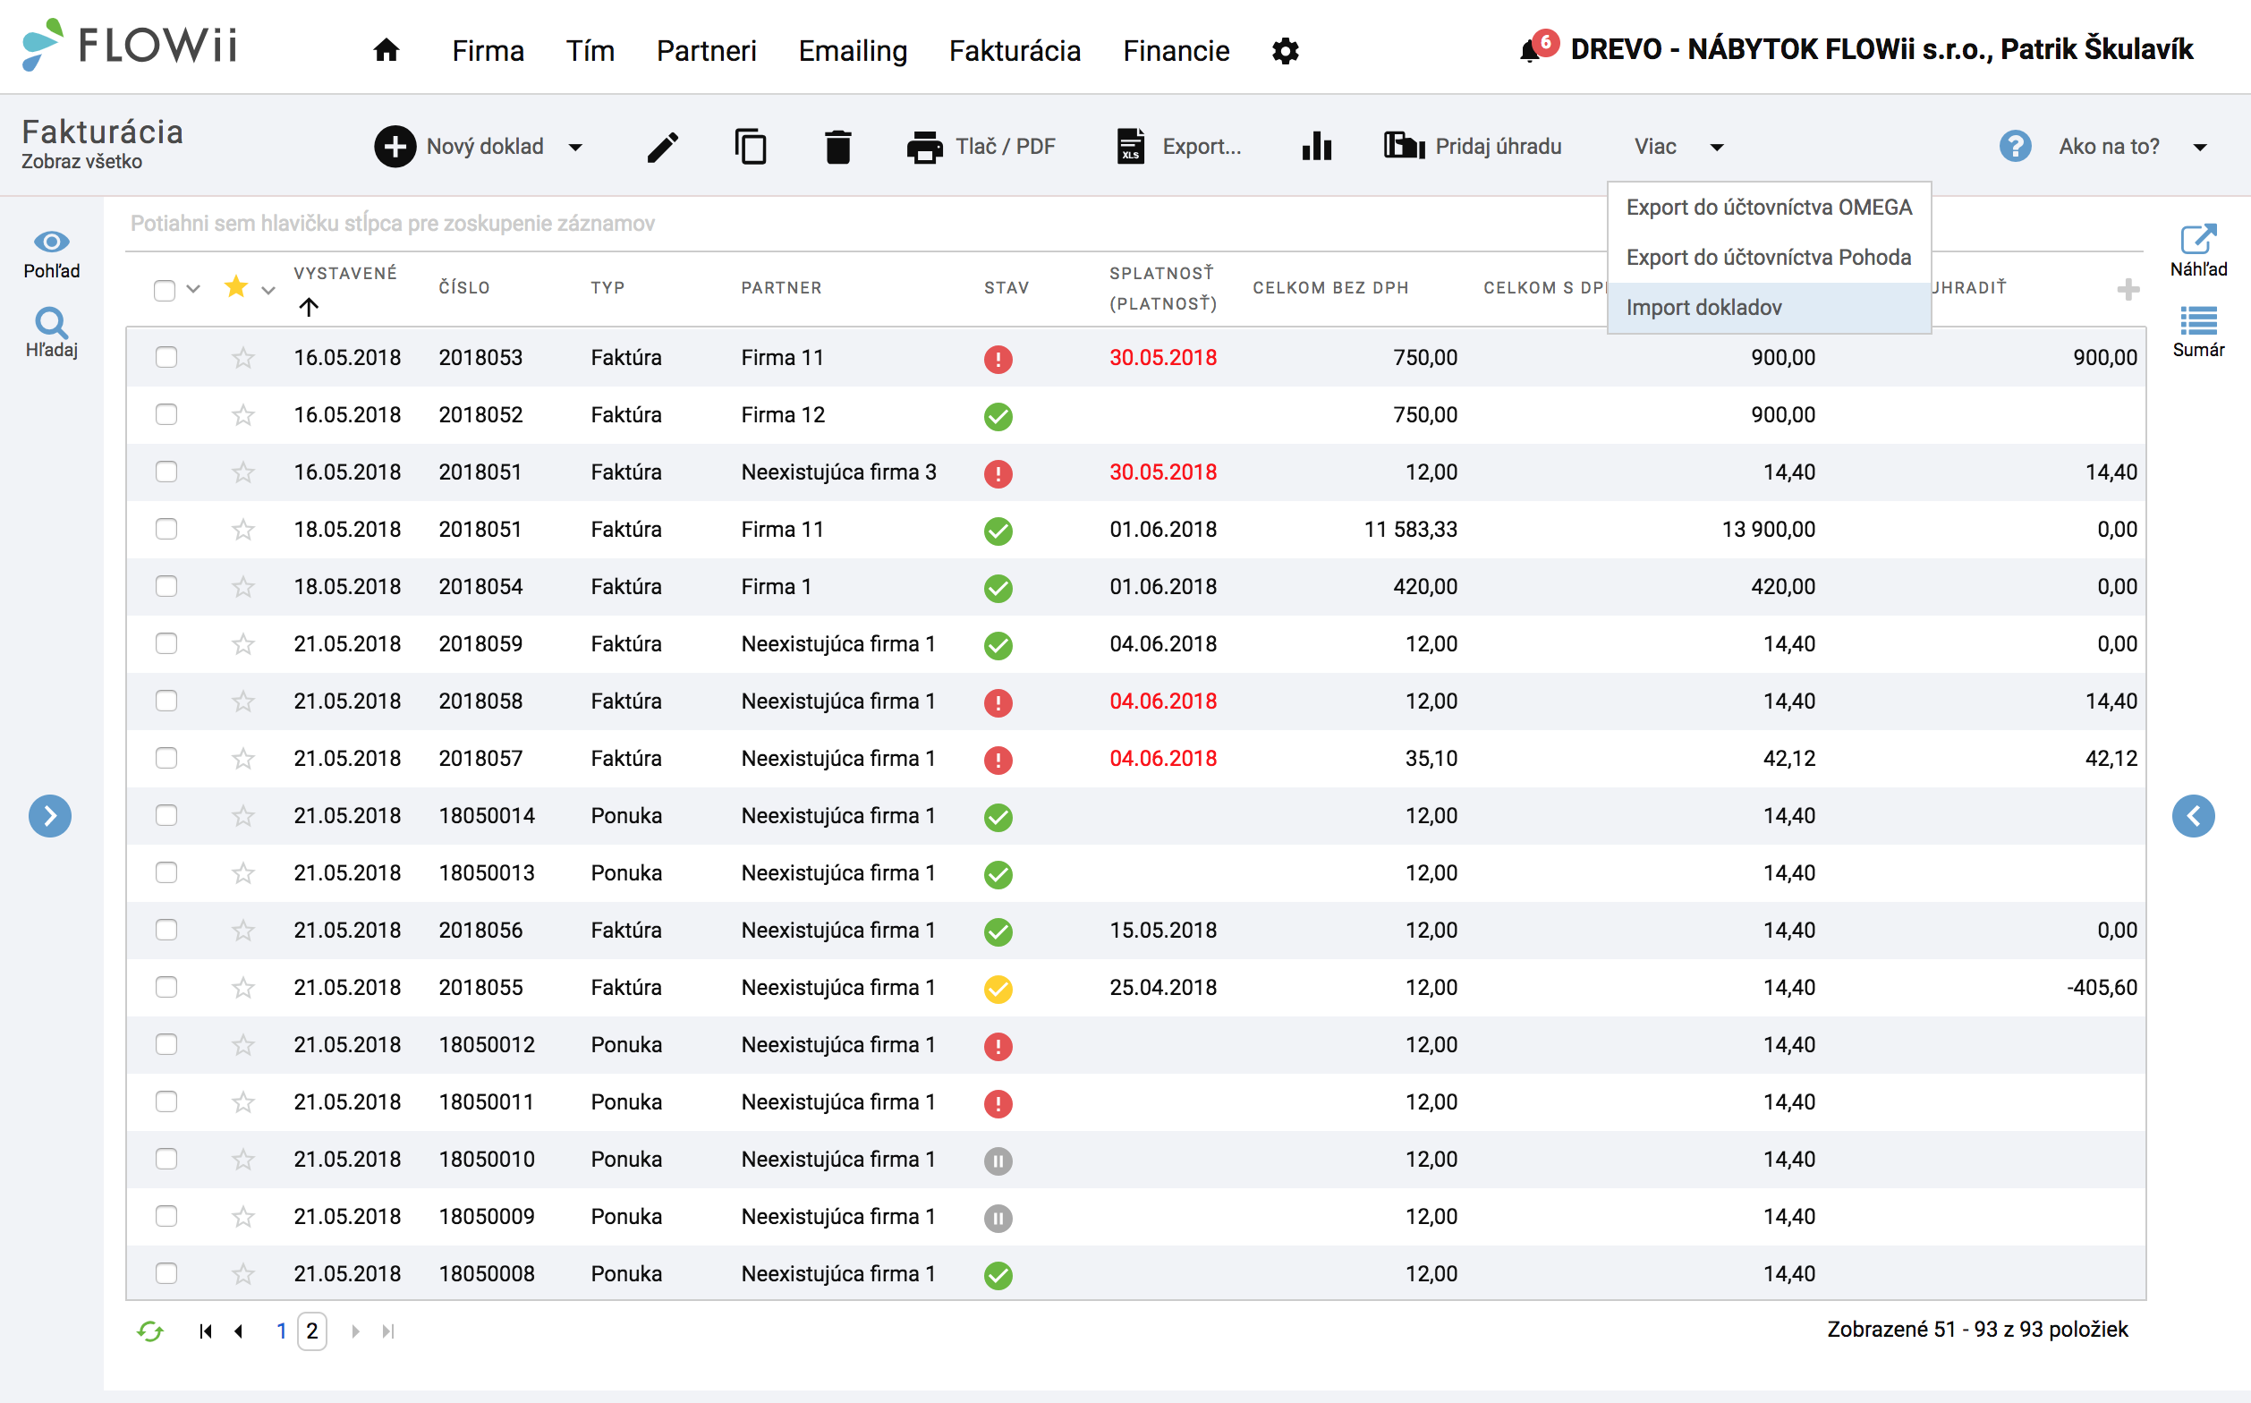Go to first page pager icon
The image size is (2251, 1403).
[x=206, y=1331]
